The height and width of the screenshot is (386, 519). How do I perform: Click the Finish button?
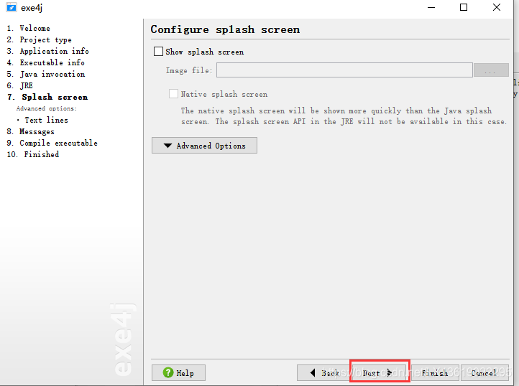pyautogui.click(x=435, y=373)
